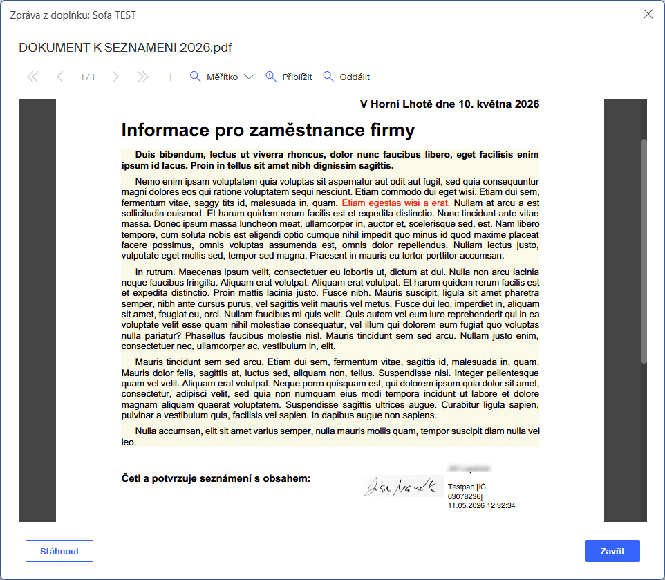Select the Přiblížit text label
This screenshot has width=665, height=580.
pyautogui.click(x=297, y=77)
